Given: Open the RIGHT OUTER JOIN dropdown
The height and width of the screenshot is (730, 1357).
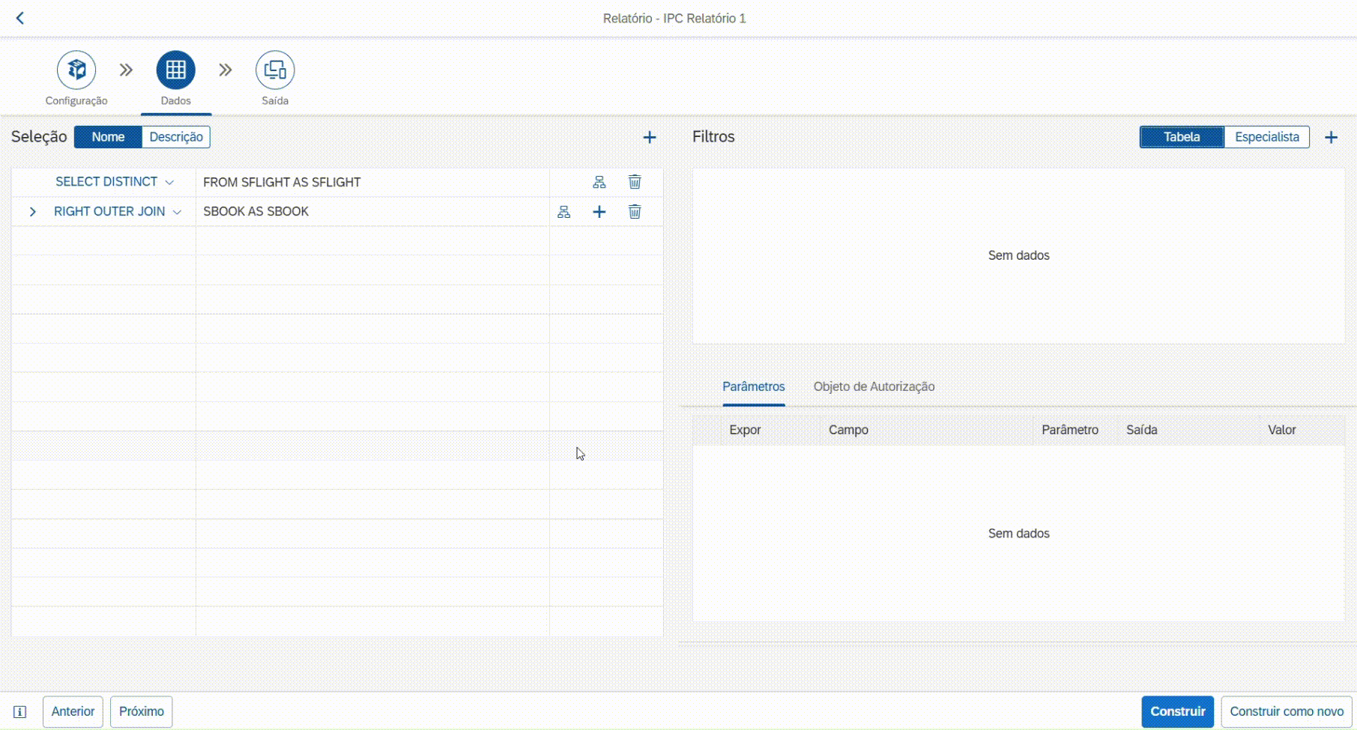Looking at the screenshot, I should (x=177, y=212).
